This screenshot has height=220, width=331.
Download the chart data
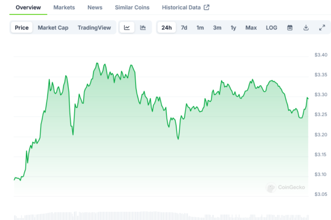tap(306, 28)
